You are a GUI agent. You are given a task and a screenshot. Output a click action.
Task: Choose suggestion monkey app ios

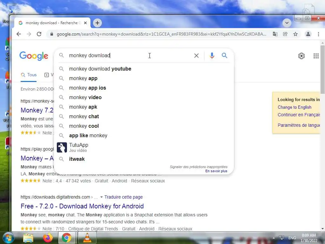tap(144, 88)
